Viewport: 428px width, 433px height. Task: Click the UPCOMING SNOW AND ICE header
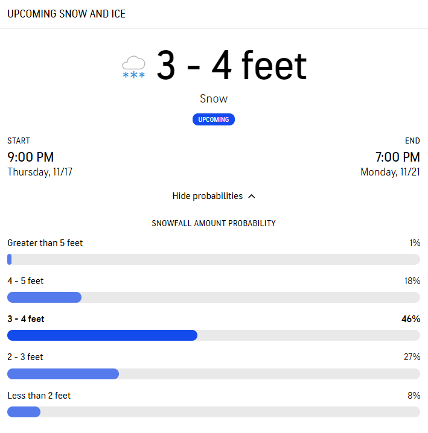click(66, 14)
